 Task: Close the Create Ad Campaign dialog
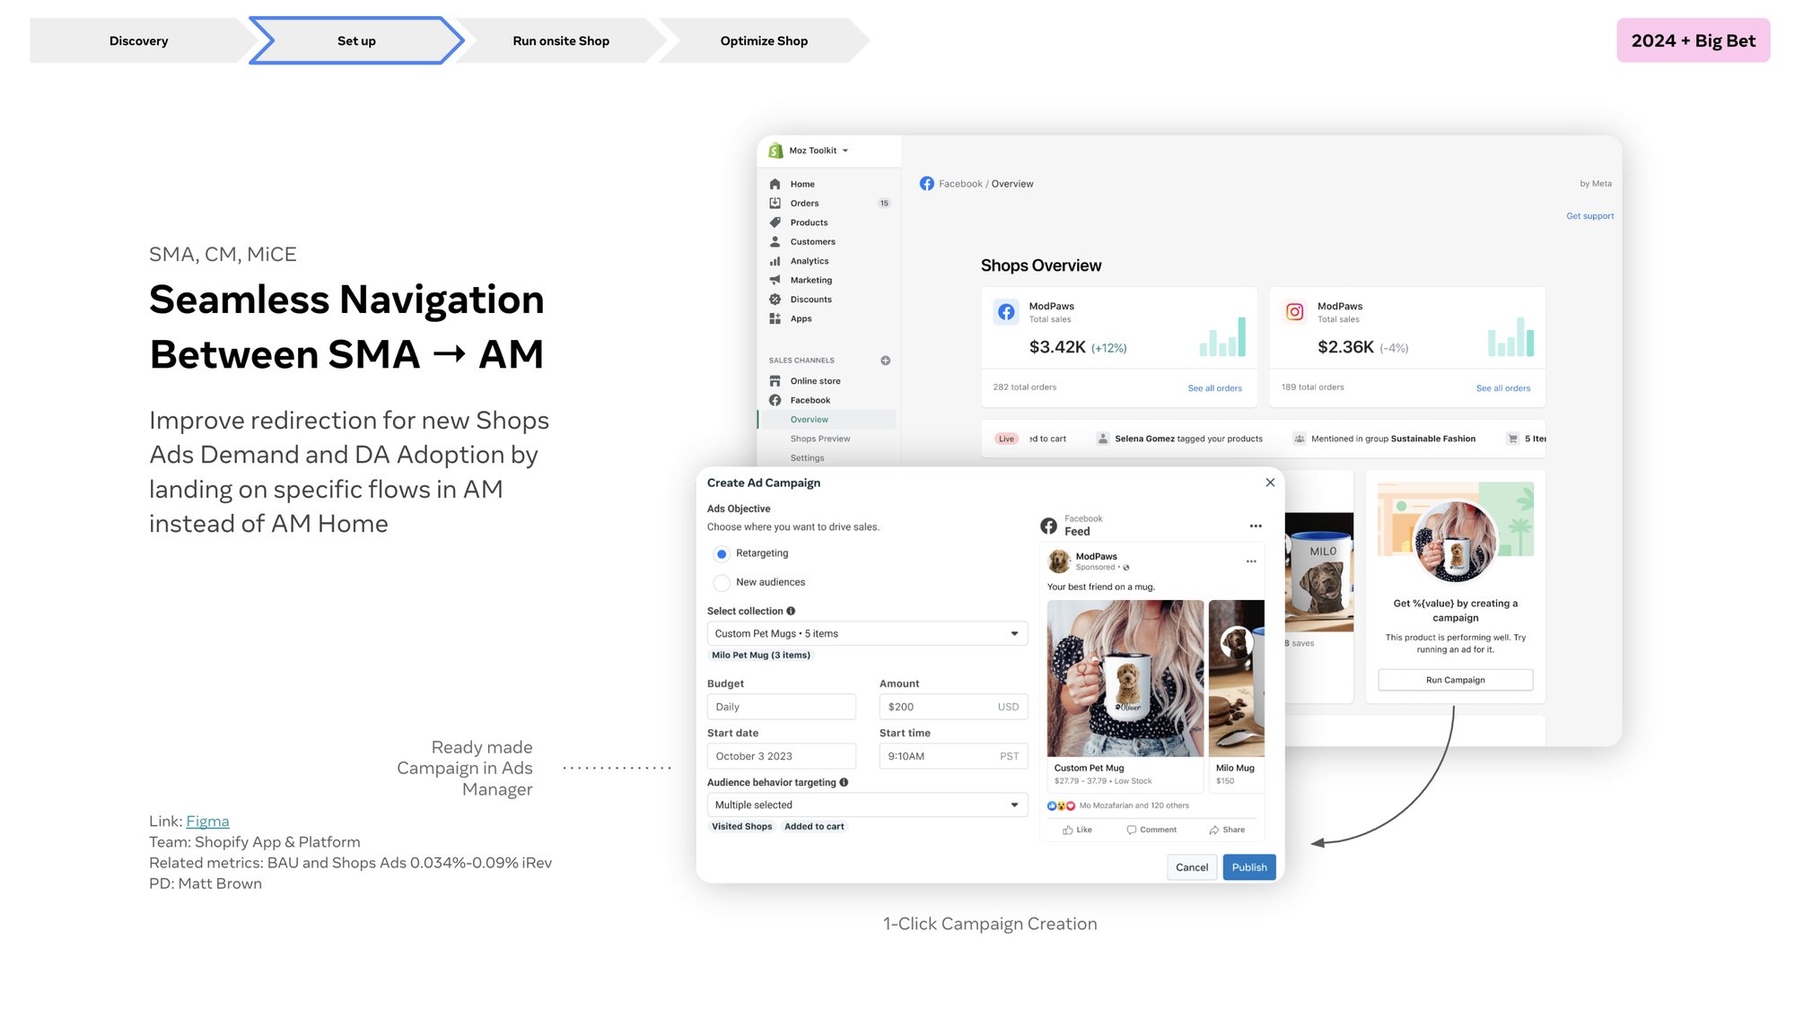(1270, 483)
